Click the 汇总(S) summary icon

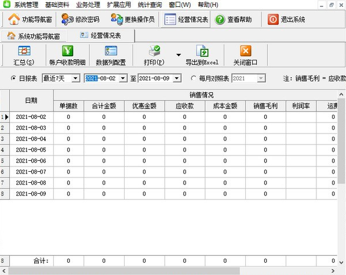pos(24,51)
